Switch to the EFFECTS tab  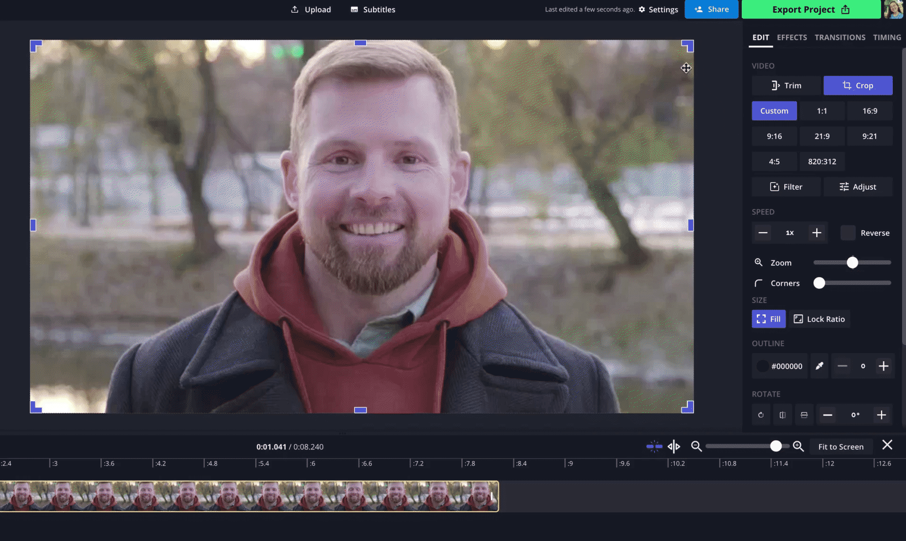(792, 37)
